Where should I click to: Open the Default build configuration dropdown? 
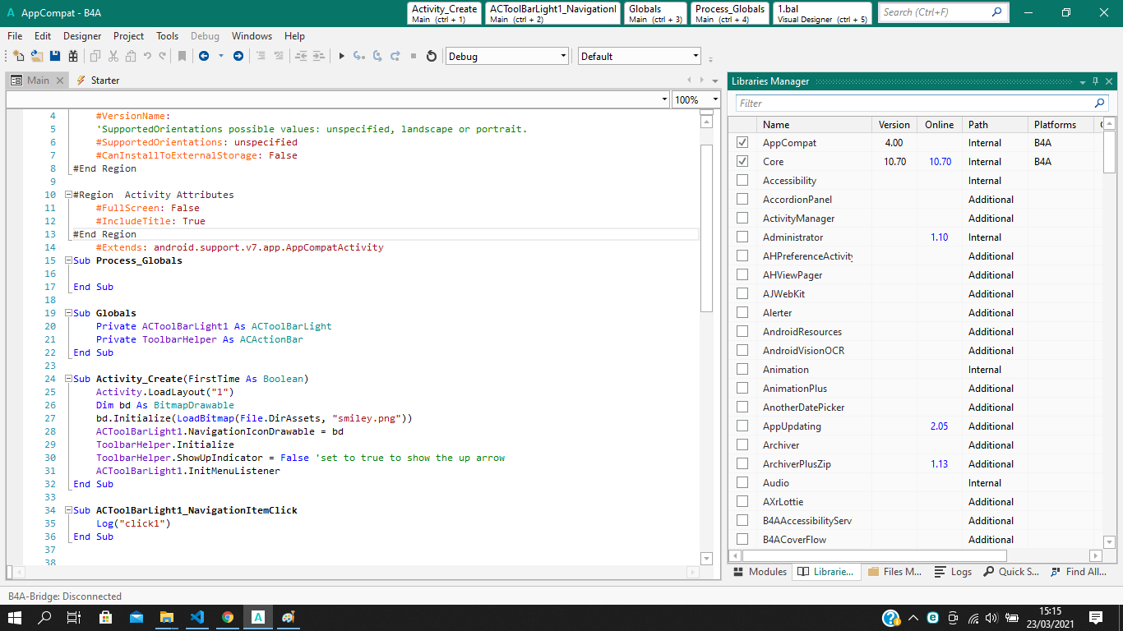point(639,56)
